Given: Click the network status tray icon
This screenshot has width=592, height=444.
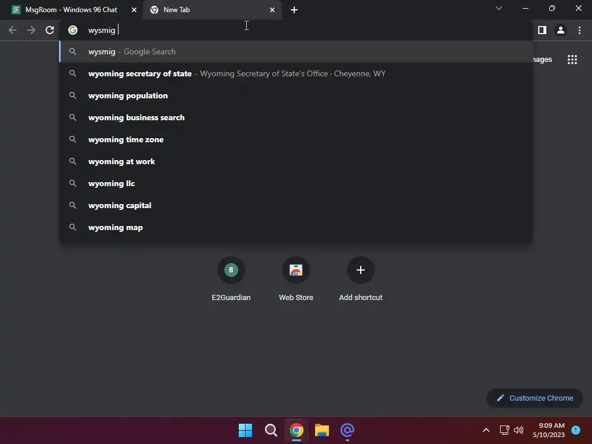Looking at the screenshot, I should [x=504, y=430].
